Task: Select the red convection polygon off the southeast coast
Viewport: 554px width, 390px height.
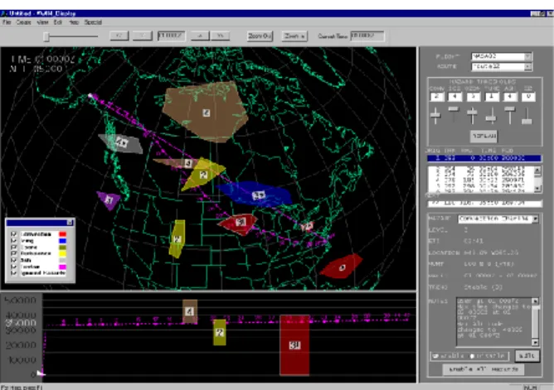Action: click(x=341, y=267)
